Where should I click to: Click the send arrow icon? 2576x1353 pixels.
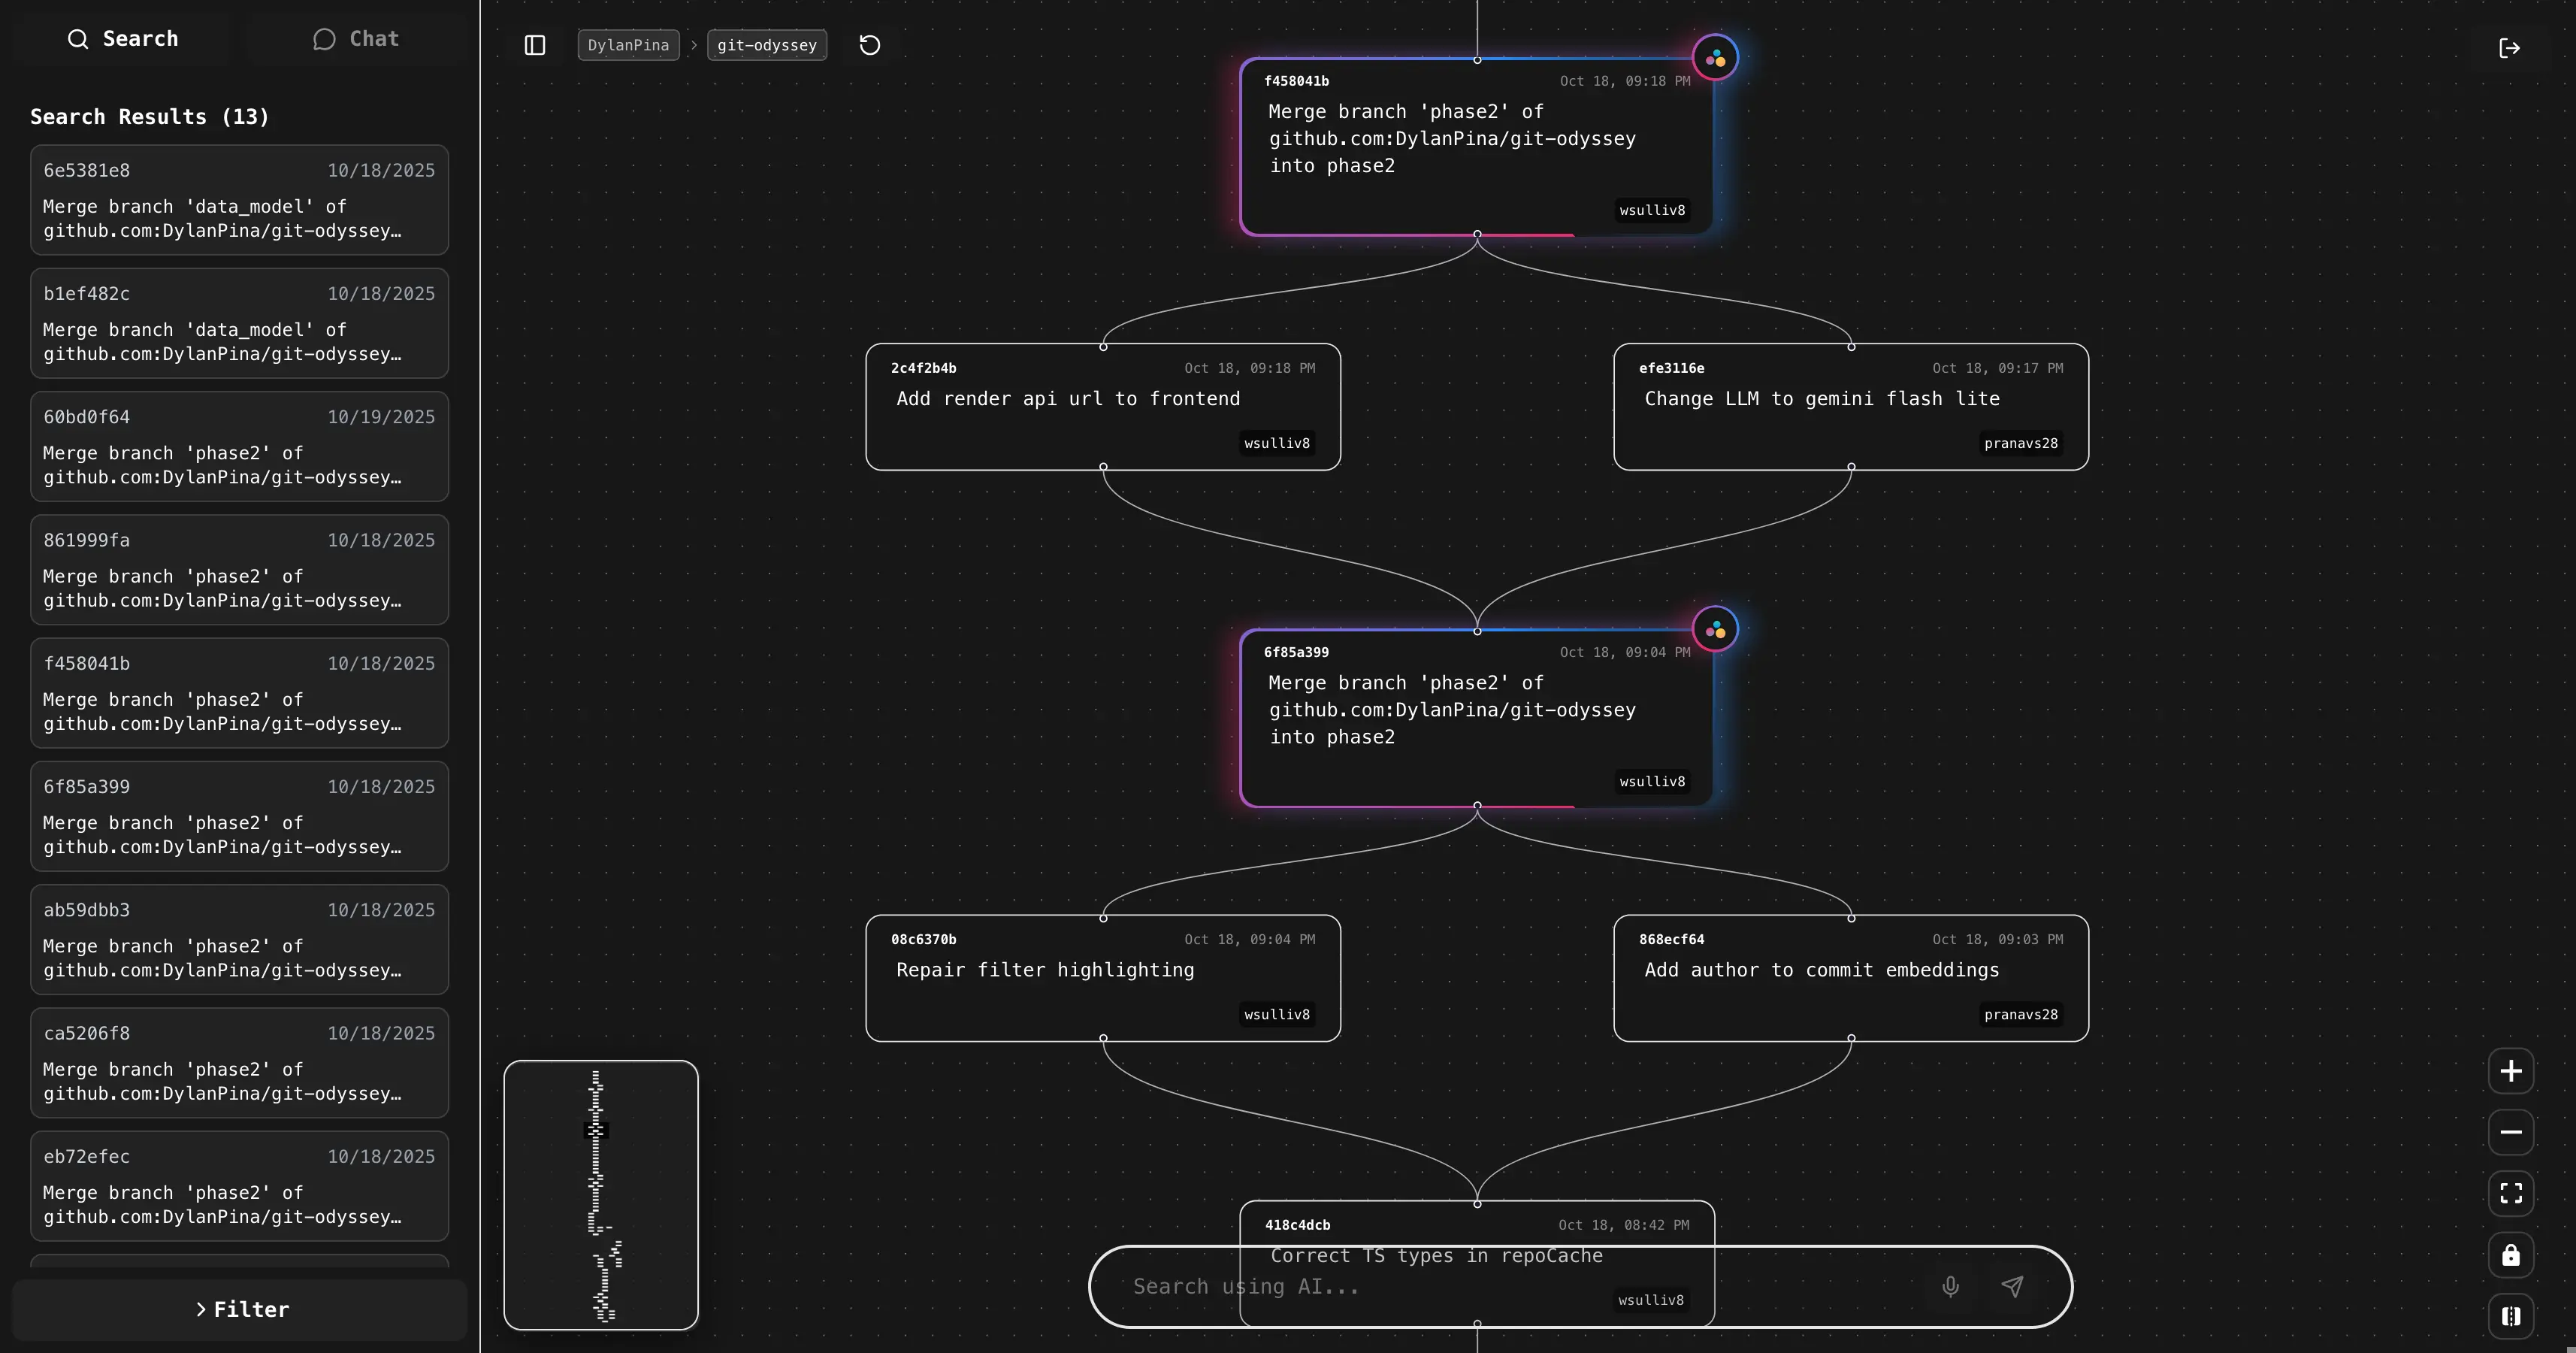pyautogui.click(x=2012, y=1286)
